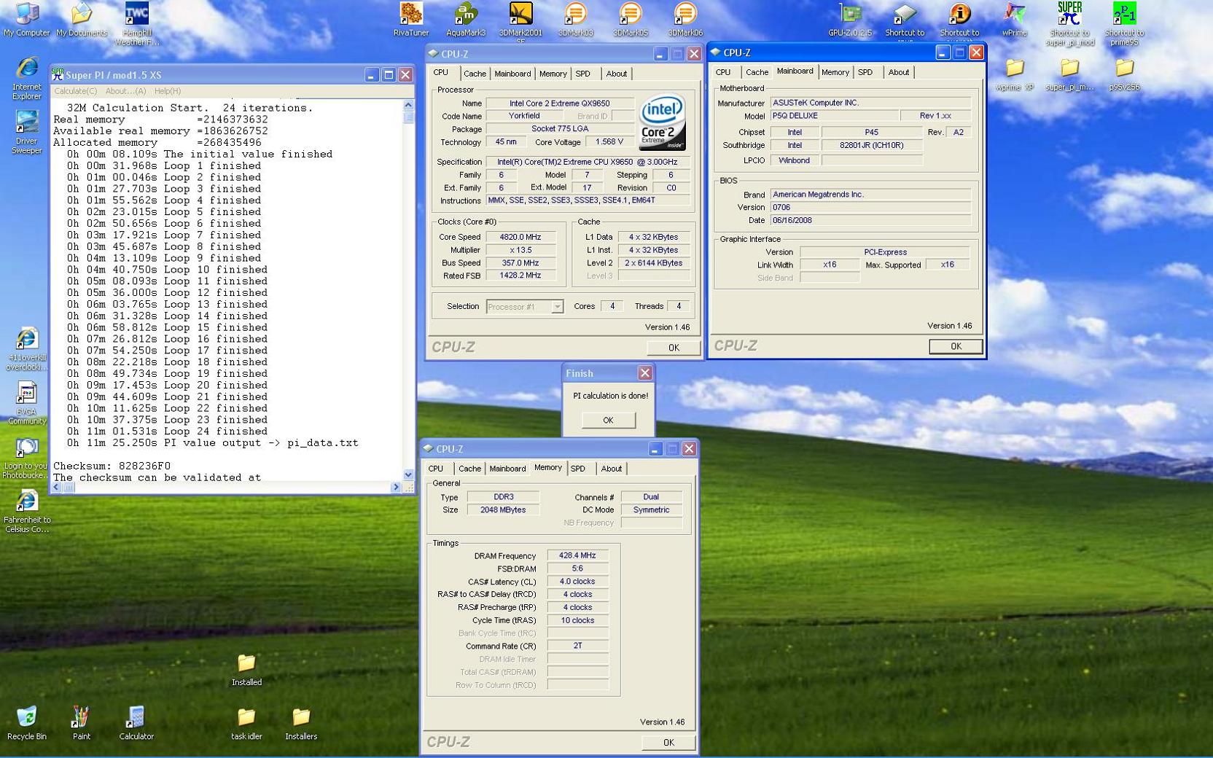
Task: Click Super PI vertical scrollbar down arrow
Action: pyautogui.click(x=409, y=475)
